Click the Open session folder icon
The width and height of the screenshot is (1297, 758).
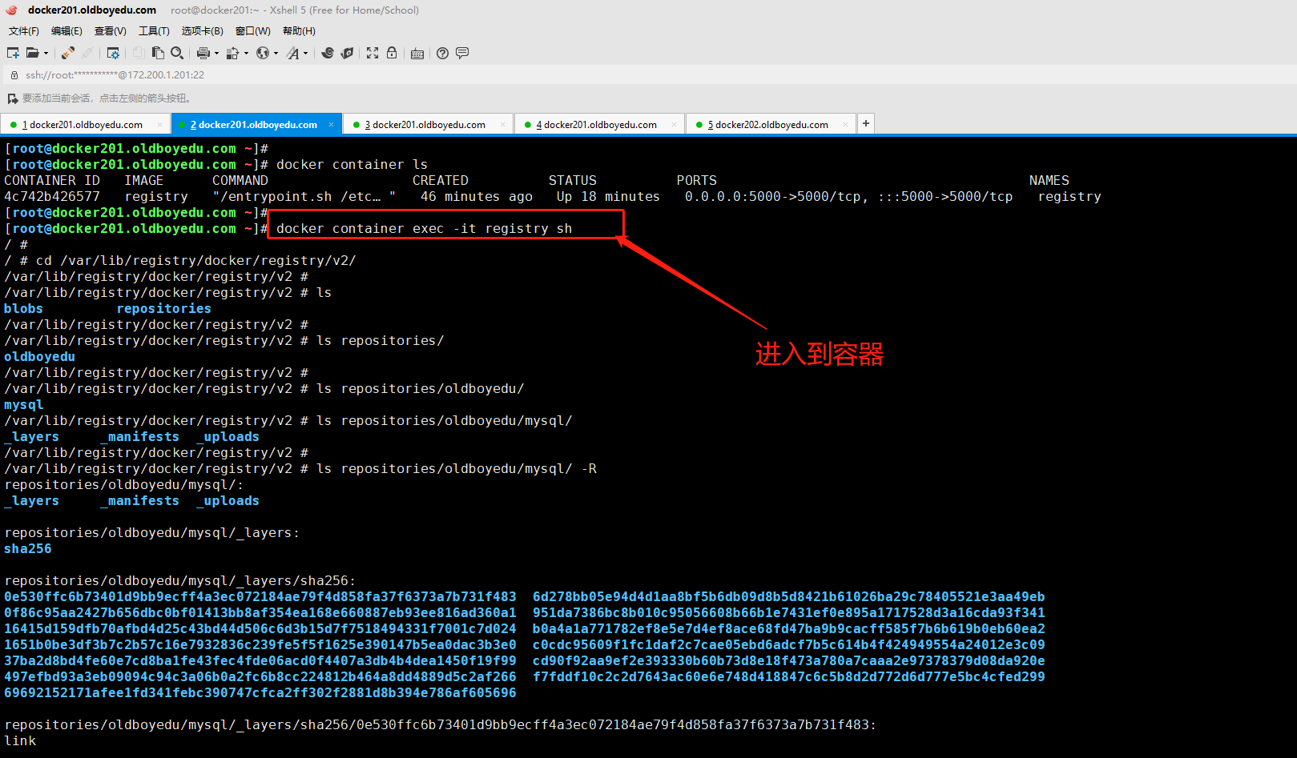(32, 53)
